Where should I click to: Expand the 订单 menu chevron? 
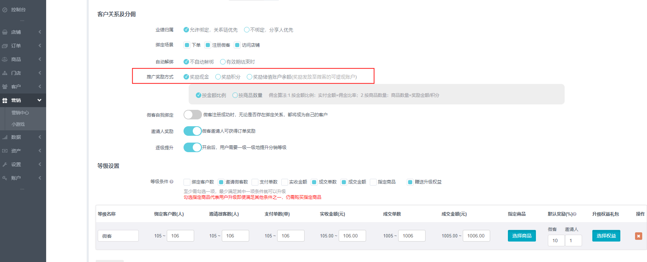(40, 46)
